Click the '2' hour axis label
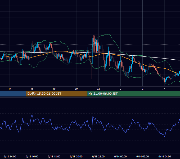Viewport: 180px width, 159px height. tap(143, 89)
